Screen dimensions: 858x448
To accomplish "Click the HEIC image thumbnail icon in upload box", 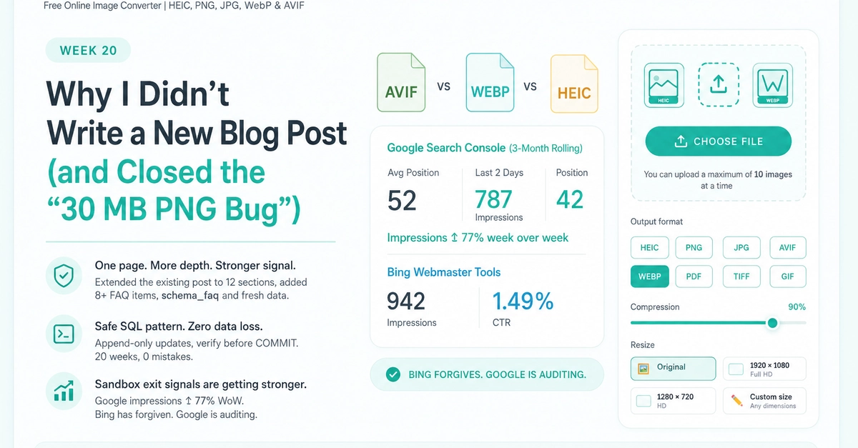I will click(x=664, y=85).
